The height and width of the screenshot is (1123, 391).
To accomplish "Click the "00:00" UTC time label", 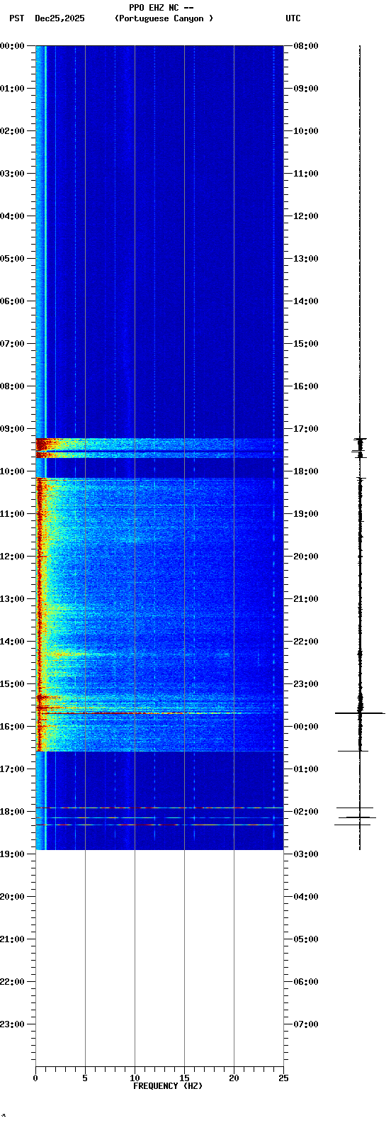I will (306, 727).
